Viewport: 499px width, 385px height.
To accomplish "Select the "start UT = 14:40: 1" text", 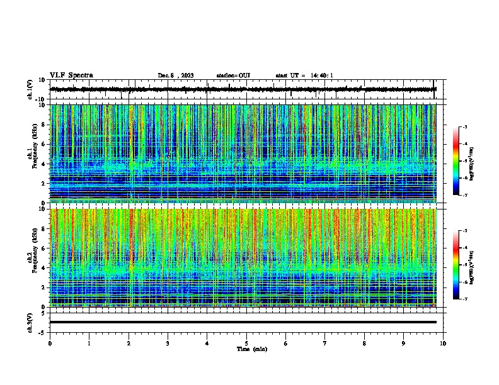I will 304,75.
